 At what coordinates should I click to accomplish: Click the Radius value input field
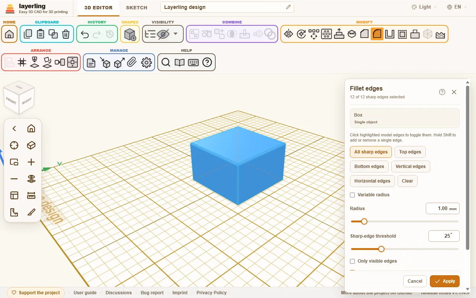pos(443,209)
